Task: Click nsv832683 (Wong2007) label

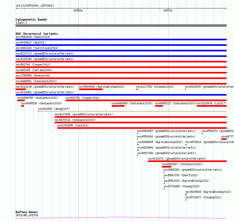Action: coord(54,109)
